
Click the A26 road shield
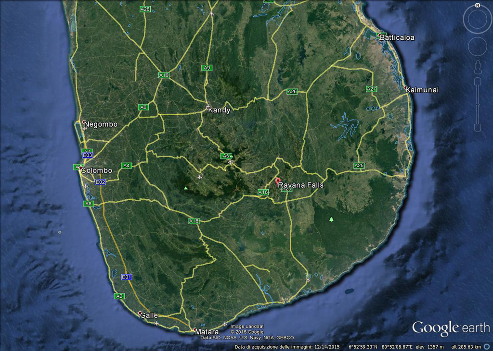tap(292, 91)
